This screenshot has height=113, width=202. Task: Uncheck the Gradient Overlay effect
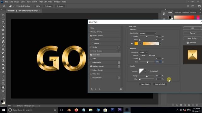(x=91, y=66)
